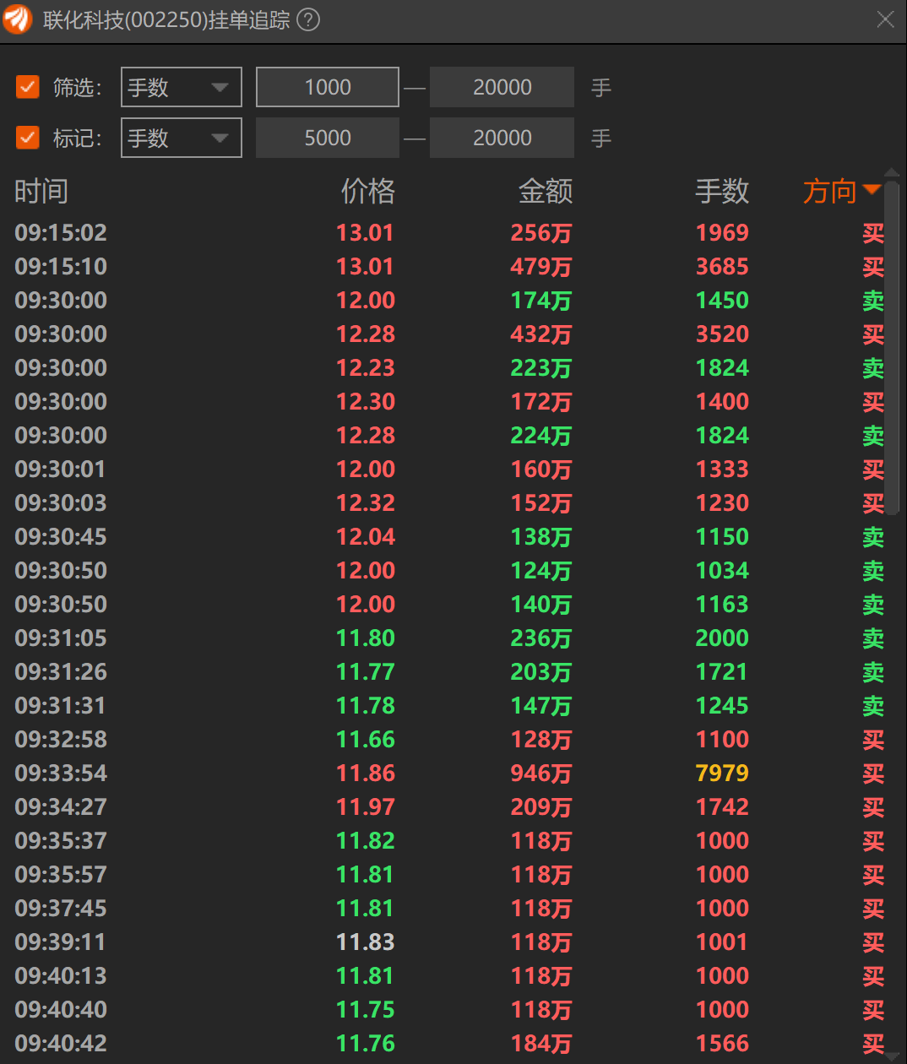This screenshot has width=907, height=1064.
Task: Click the orange app logo icon
Action: pos(17,19)
